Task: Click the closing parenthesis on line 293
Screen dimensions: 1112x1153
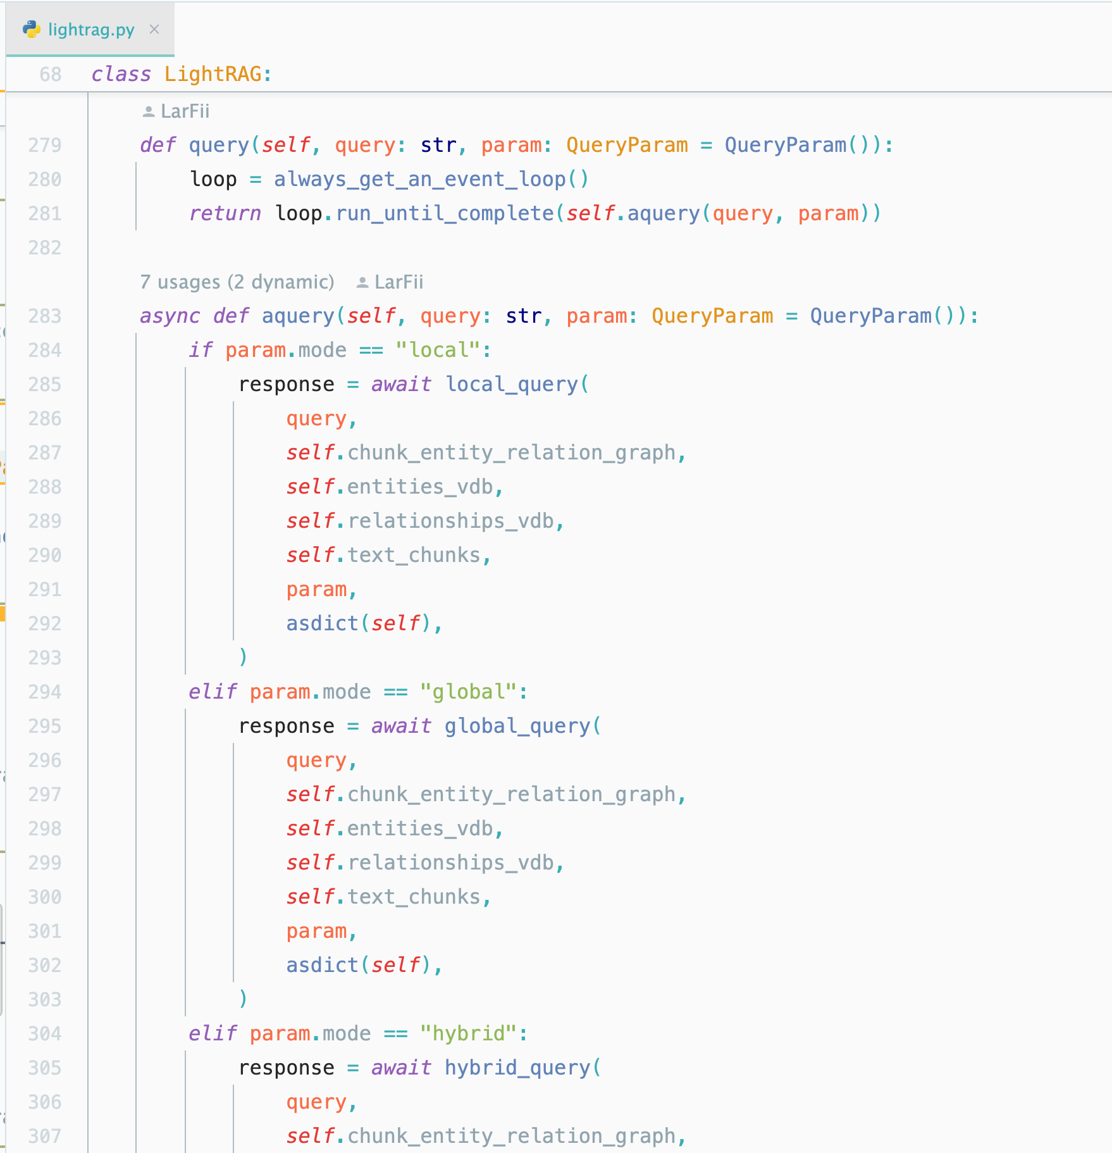Action: coord(243,658)
